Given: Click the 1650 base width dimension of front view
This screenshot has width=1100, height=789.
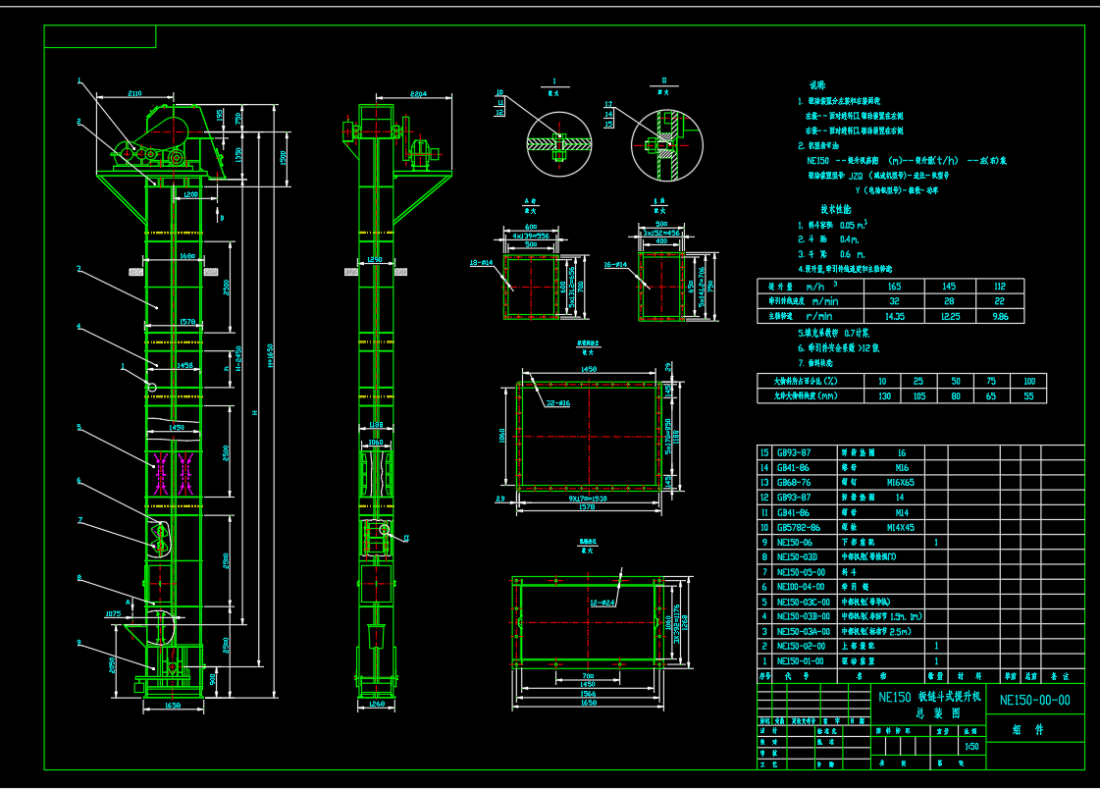Looking at the screenshot, I should tap(173, 705).
